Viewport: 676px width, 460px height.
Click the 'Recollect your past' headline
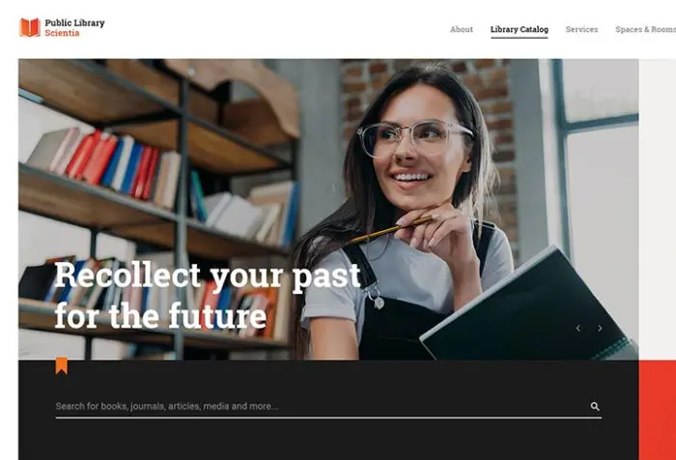coord(208,275)
